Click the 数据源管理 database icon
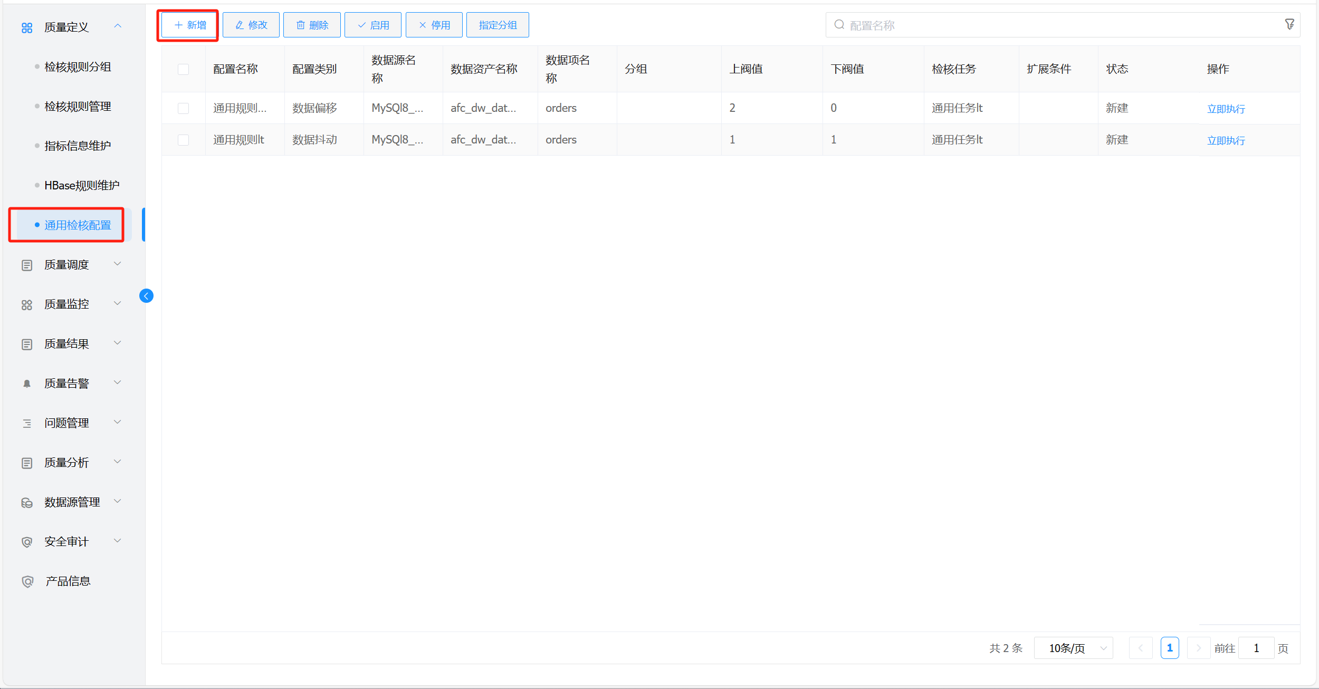This screenshot has width=1319, height=689. (x=27, y=503)
